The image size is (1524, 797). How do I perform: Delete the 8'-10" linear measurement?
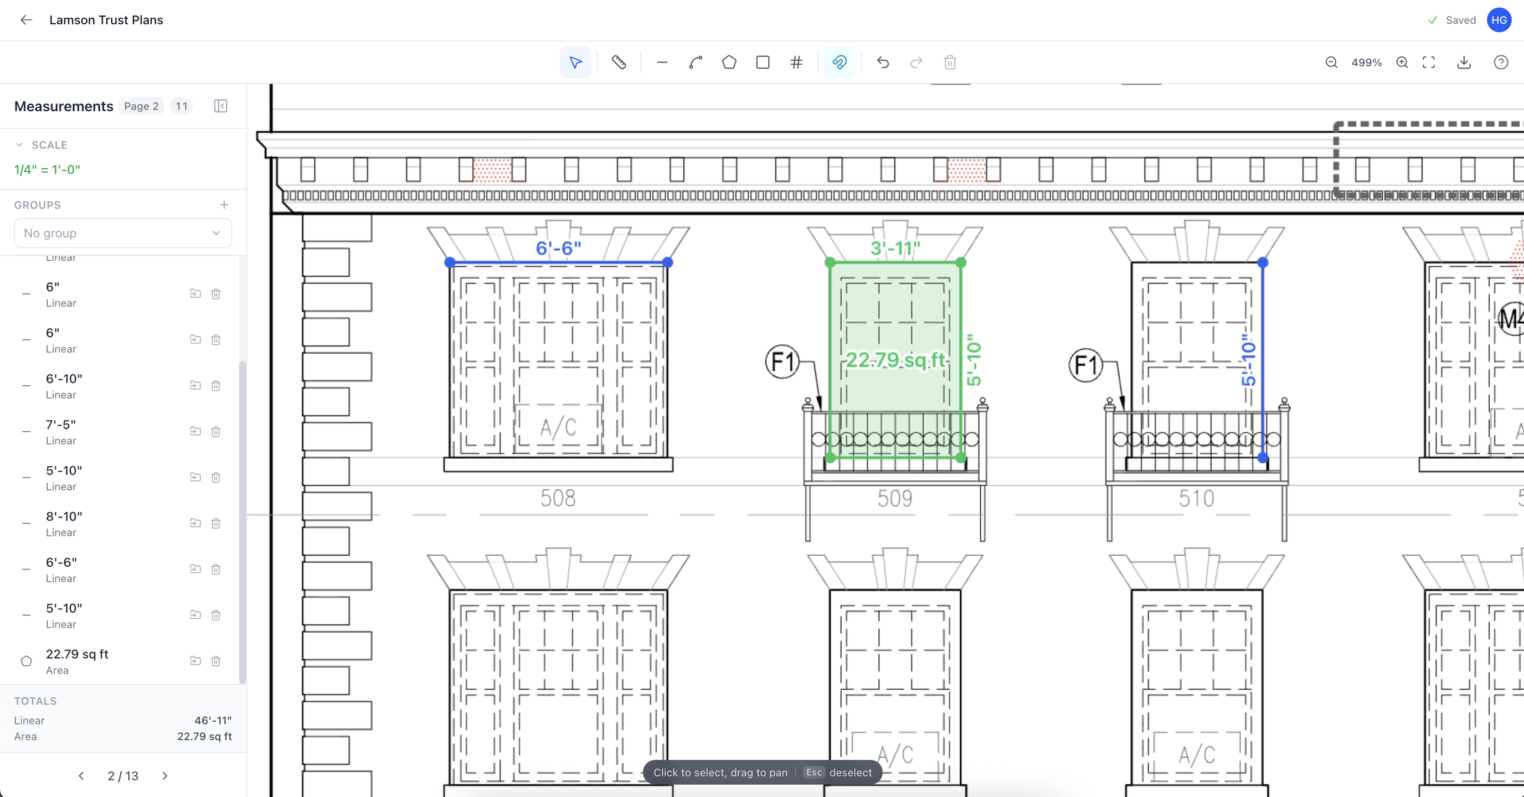coord(216,523)
